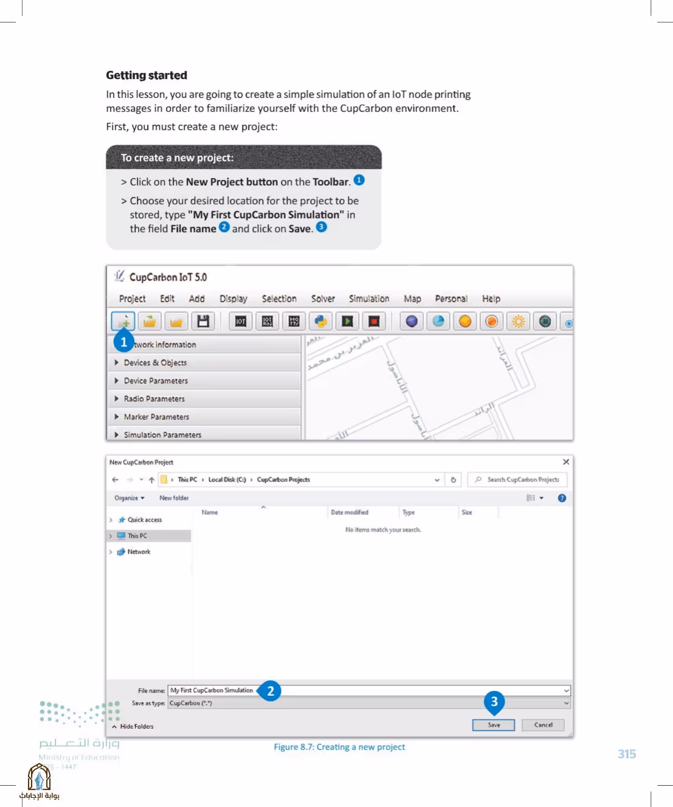
Task: Open the Display menu
Action: tap(233, 299)
